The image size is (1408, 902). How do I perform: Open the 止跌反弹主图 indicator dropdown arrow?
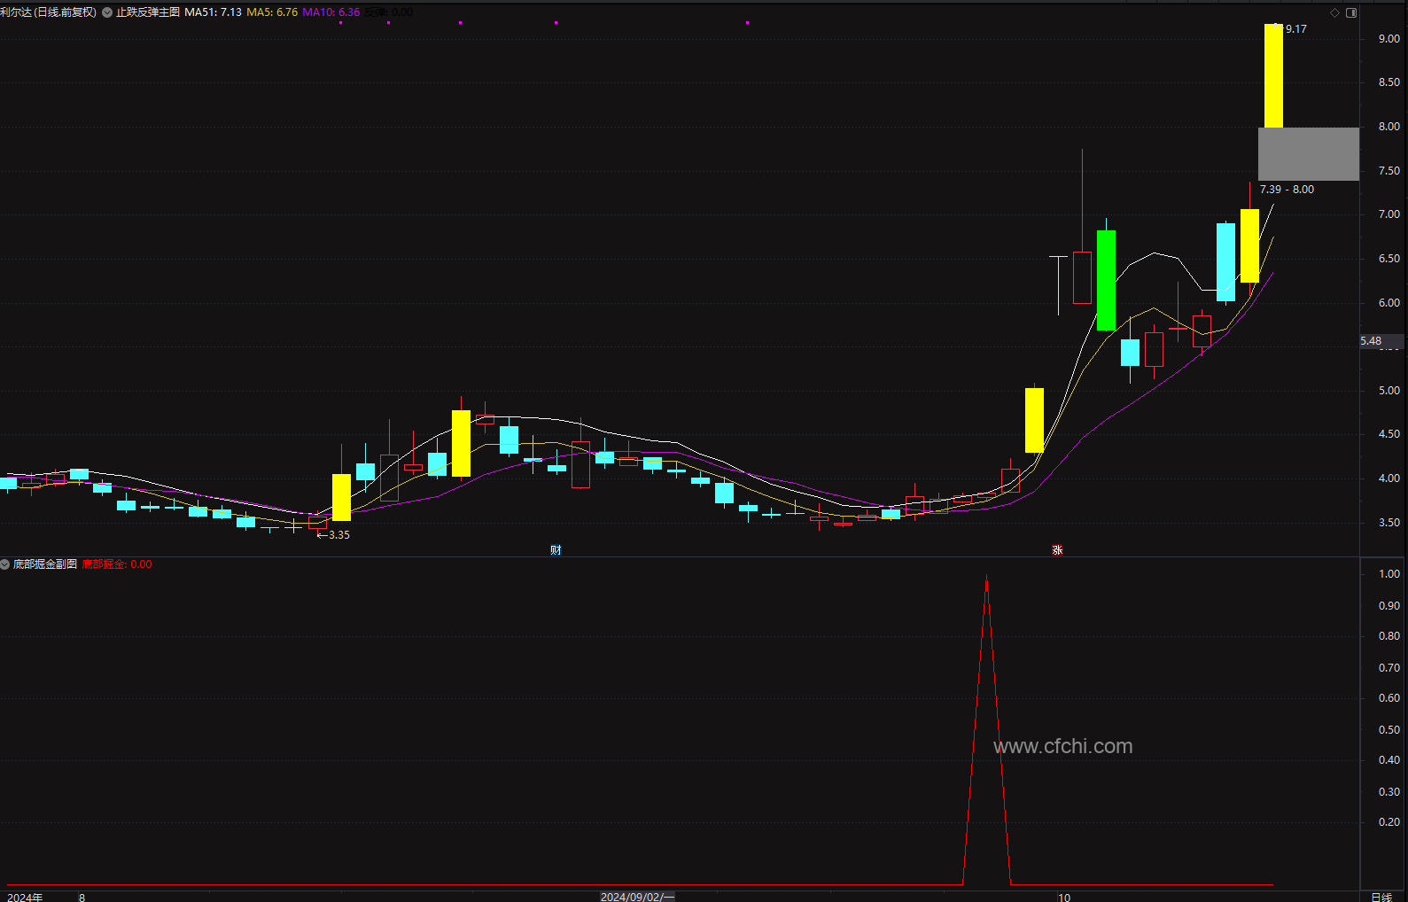click(x=107, y=12)
